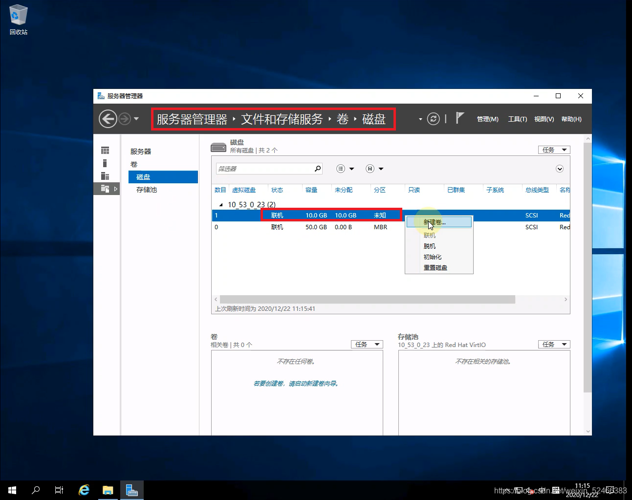
Task: Open the dashboard sidebar icon
Action: point(105,151)
